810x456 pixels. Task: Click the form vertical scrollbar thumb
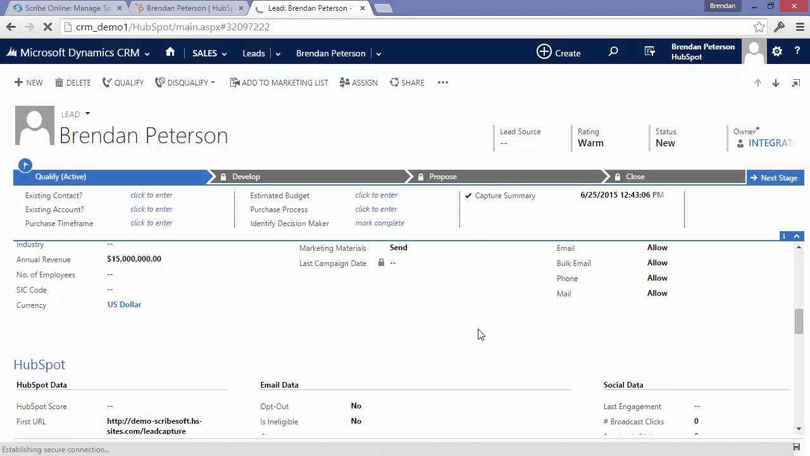(799, 321)
